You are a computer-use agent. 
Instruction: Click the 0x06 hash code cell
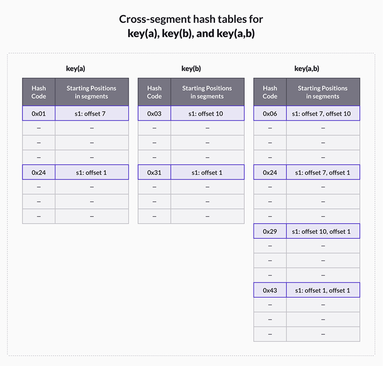270,114
